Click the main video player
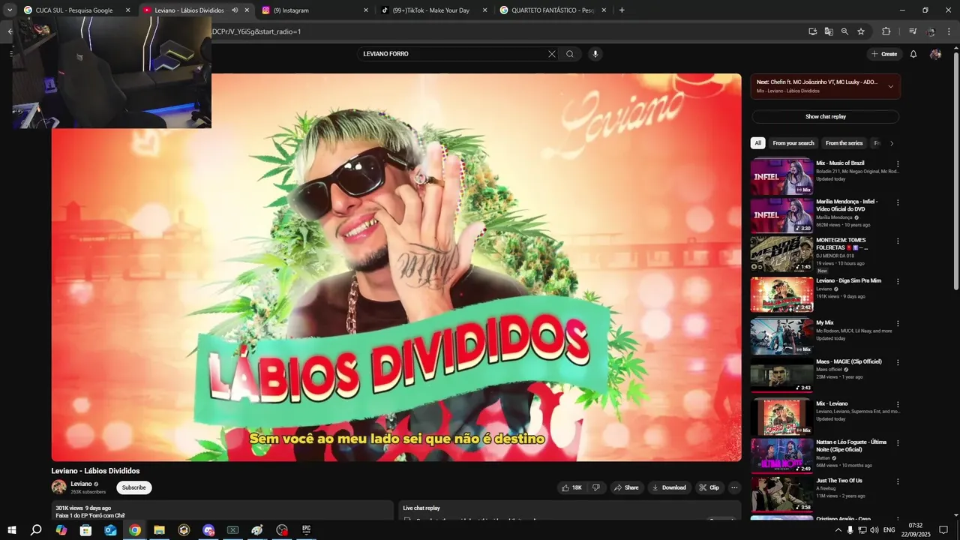 click(396, 267)
